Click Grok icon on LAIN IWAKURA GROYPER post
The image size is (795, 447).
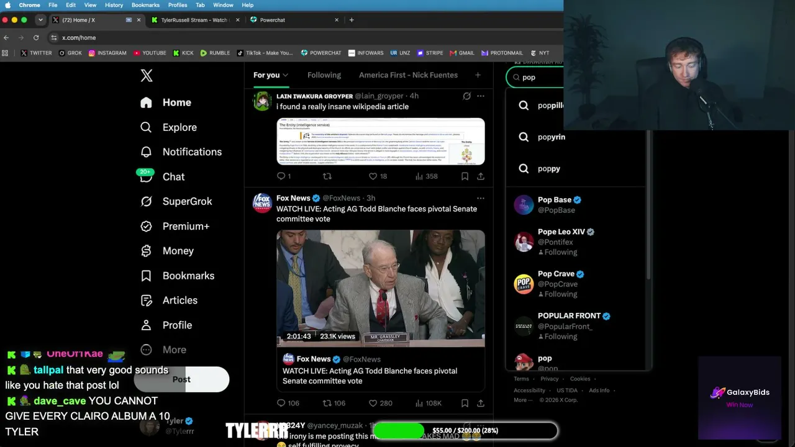point(466,96)
